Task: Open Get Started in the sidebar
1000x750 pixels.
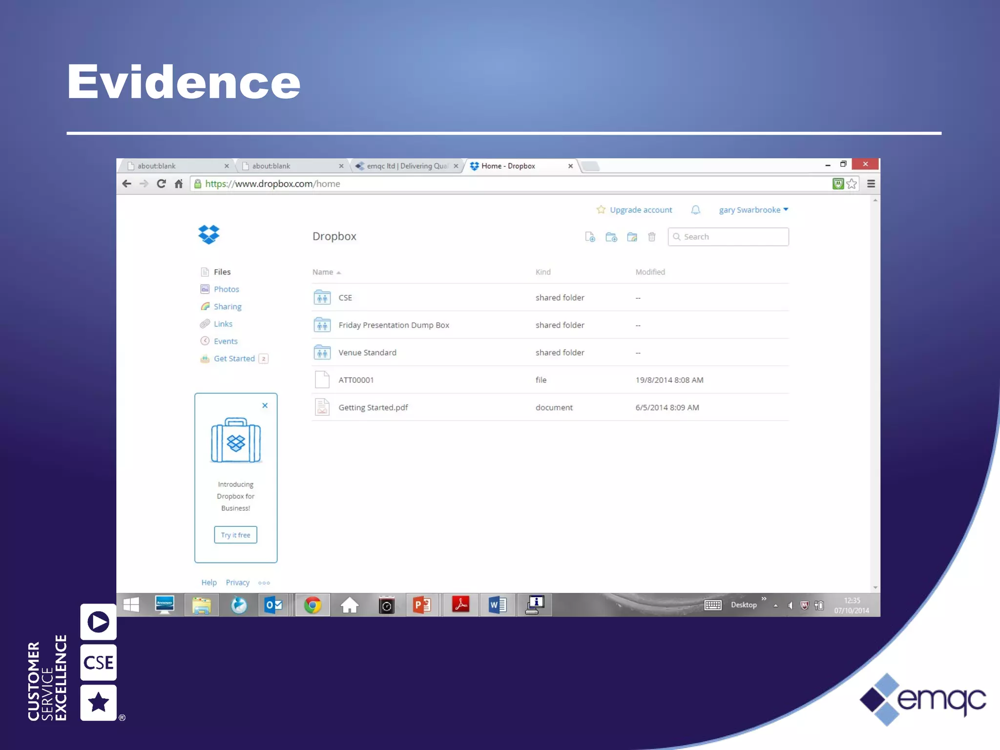Action: tap(234, 358)
